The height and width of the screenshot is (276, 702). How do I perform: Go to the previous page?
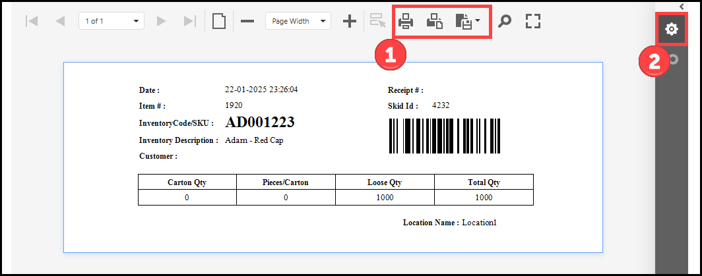[x=60, y=21]
